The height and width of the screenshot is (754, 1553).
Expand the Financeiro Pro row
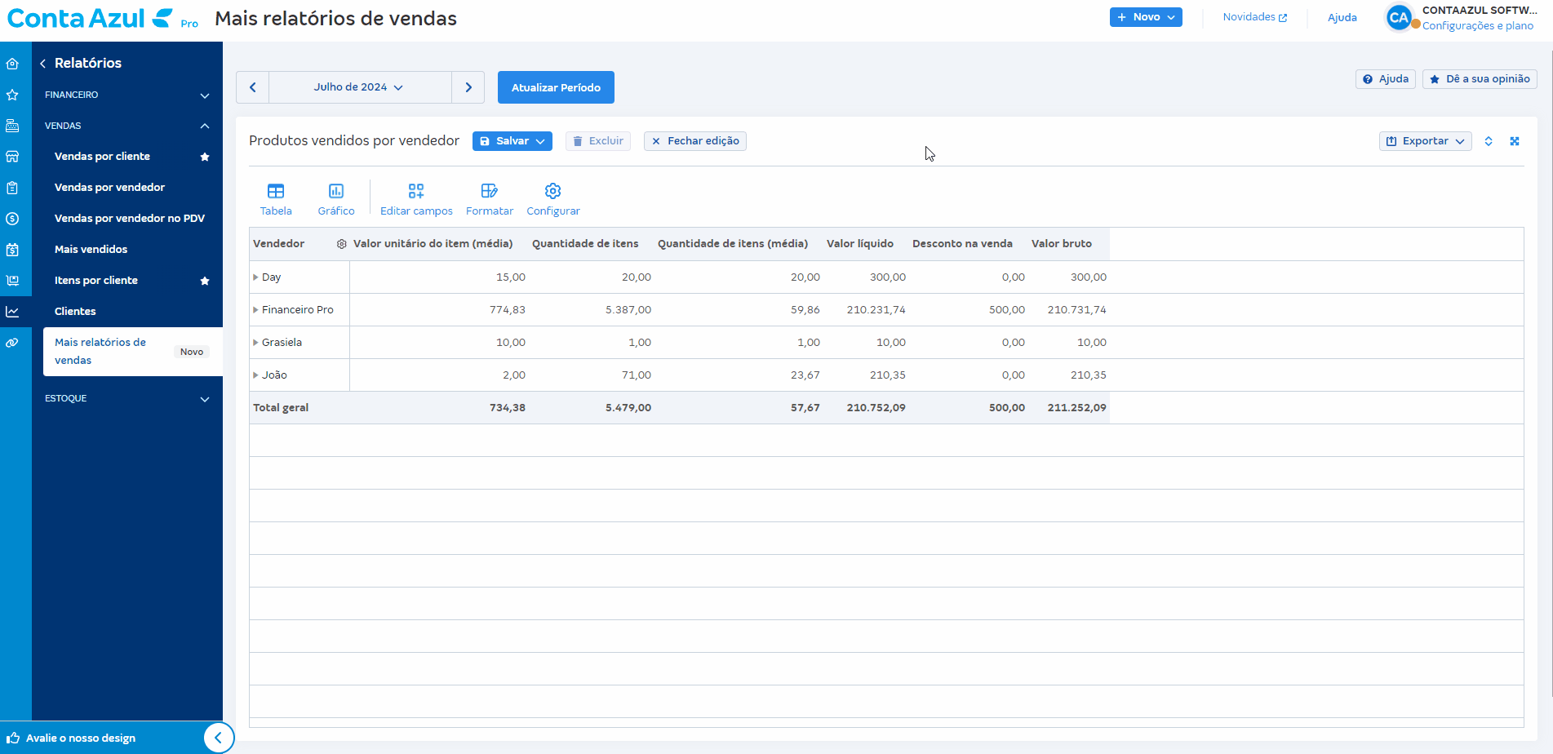pos(255,310)
